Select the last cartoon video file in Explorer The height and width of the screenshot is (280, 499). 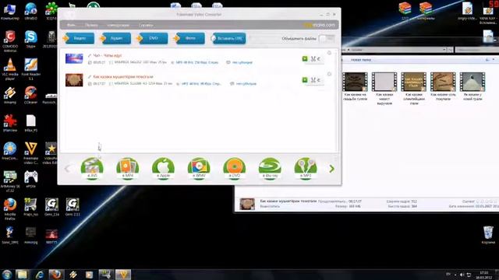472,86
